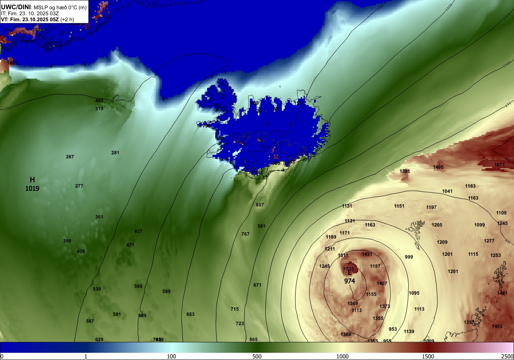The image size is (514, 360).
Task: Click the "671" height value
Action: click(x=257, y=285)
